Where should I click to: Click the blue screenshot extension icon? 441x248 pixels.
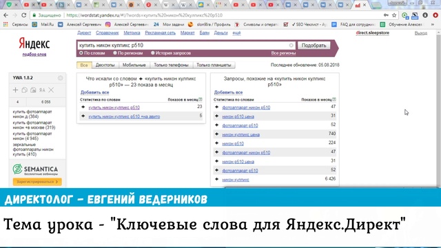point(415,15)
